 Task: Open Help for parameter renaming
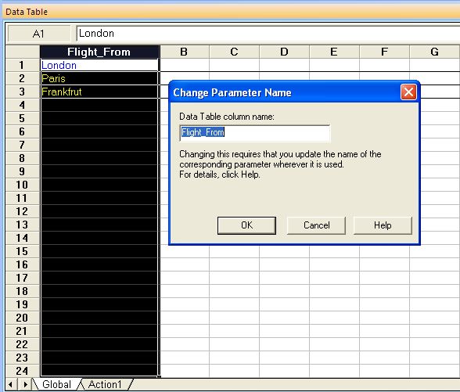[x=383, y=225]
